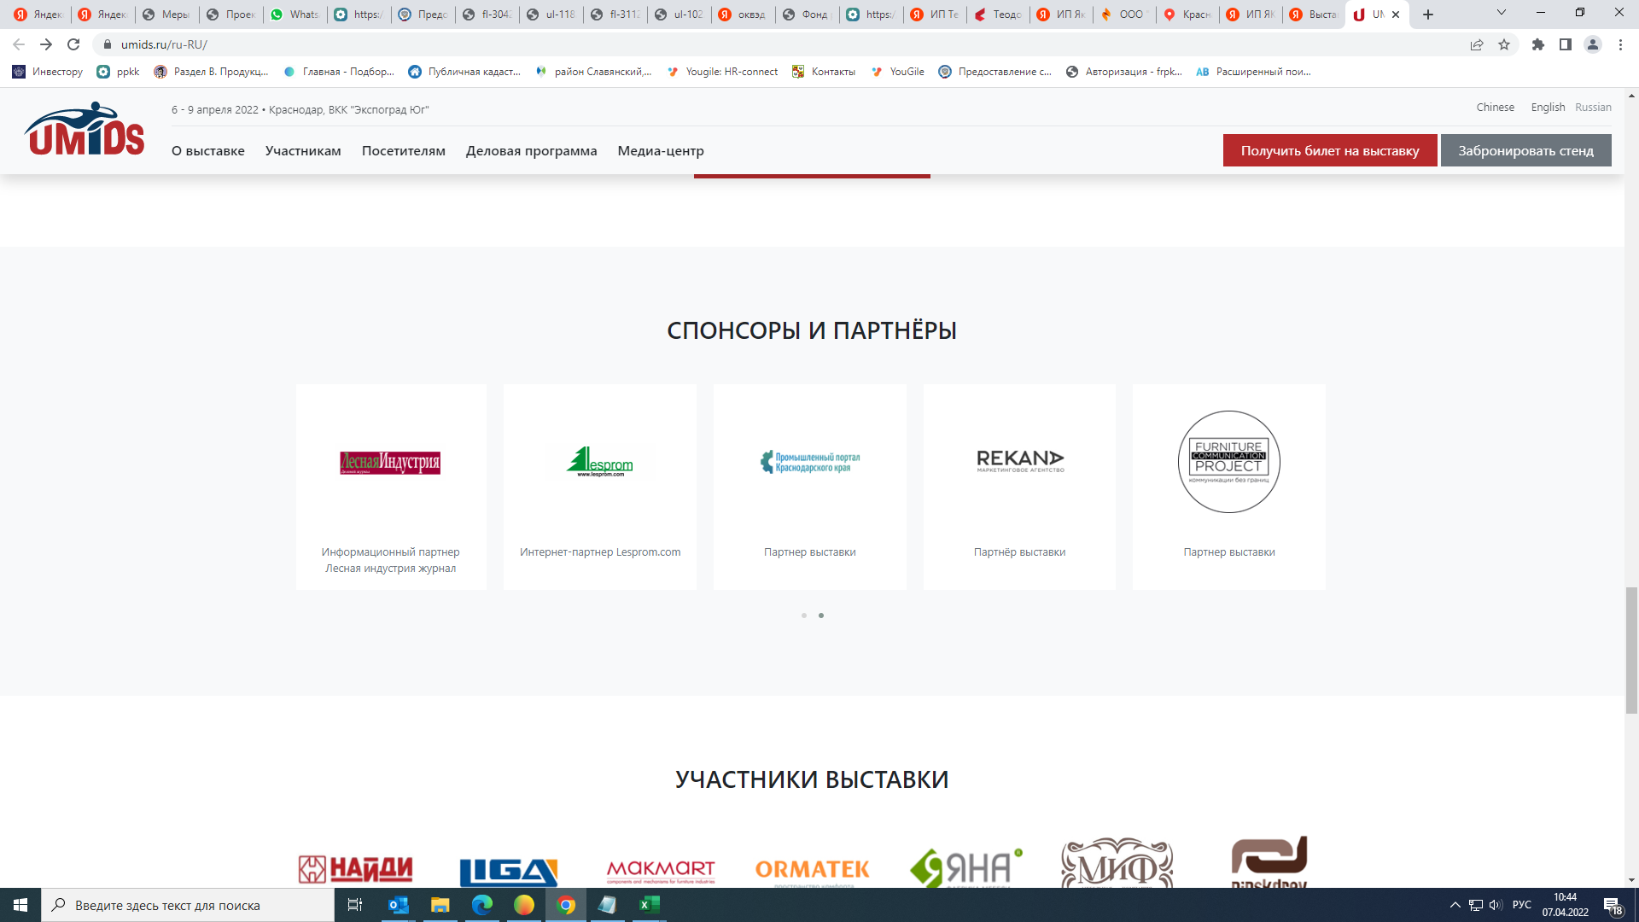Open the Yougile: HR-connect bookmark
This screenshot has width=1639, height=922.
pyautogui.click(x=723, y=72)
